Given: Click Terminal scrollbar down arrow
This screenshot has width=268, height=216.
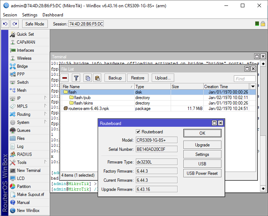Looking at the screenshot, I should (263, 189).
